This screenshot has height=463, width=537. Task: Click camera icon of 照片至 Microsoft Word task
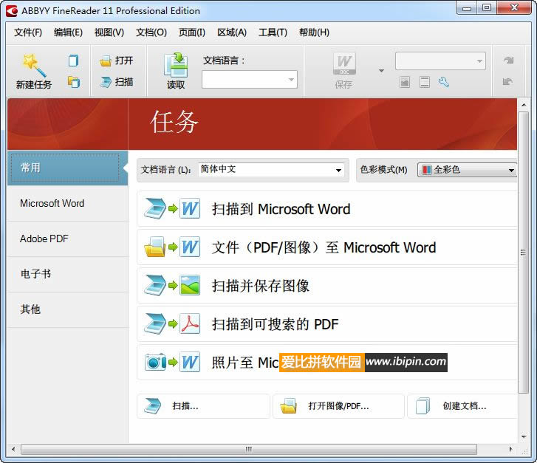155,362
